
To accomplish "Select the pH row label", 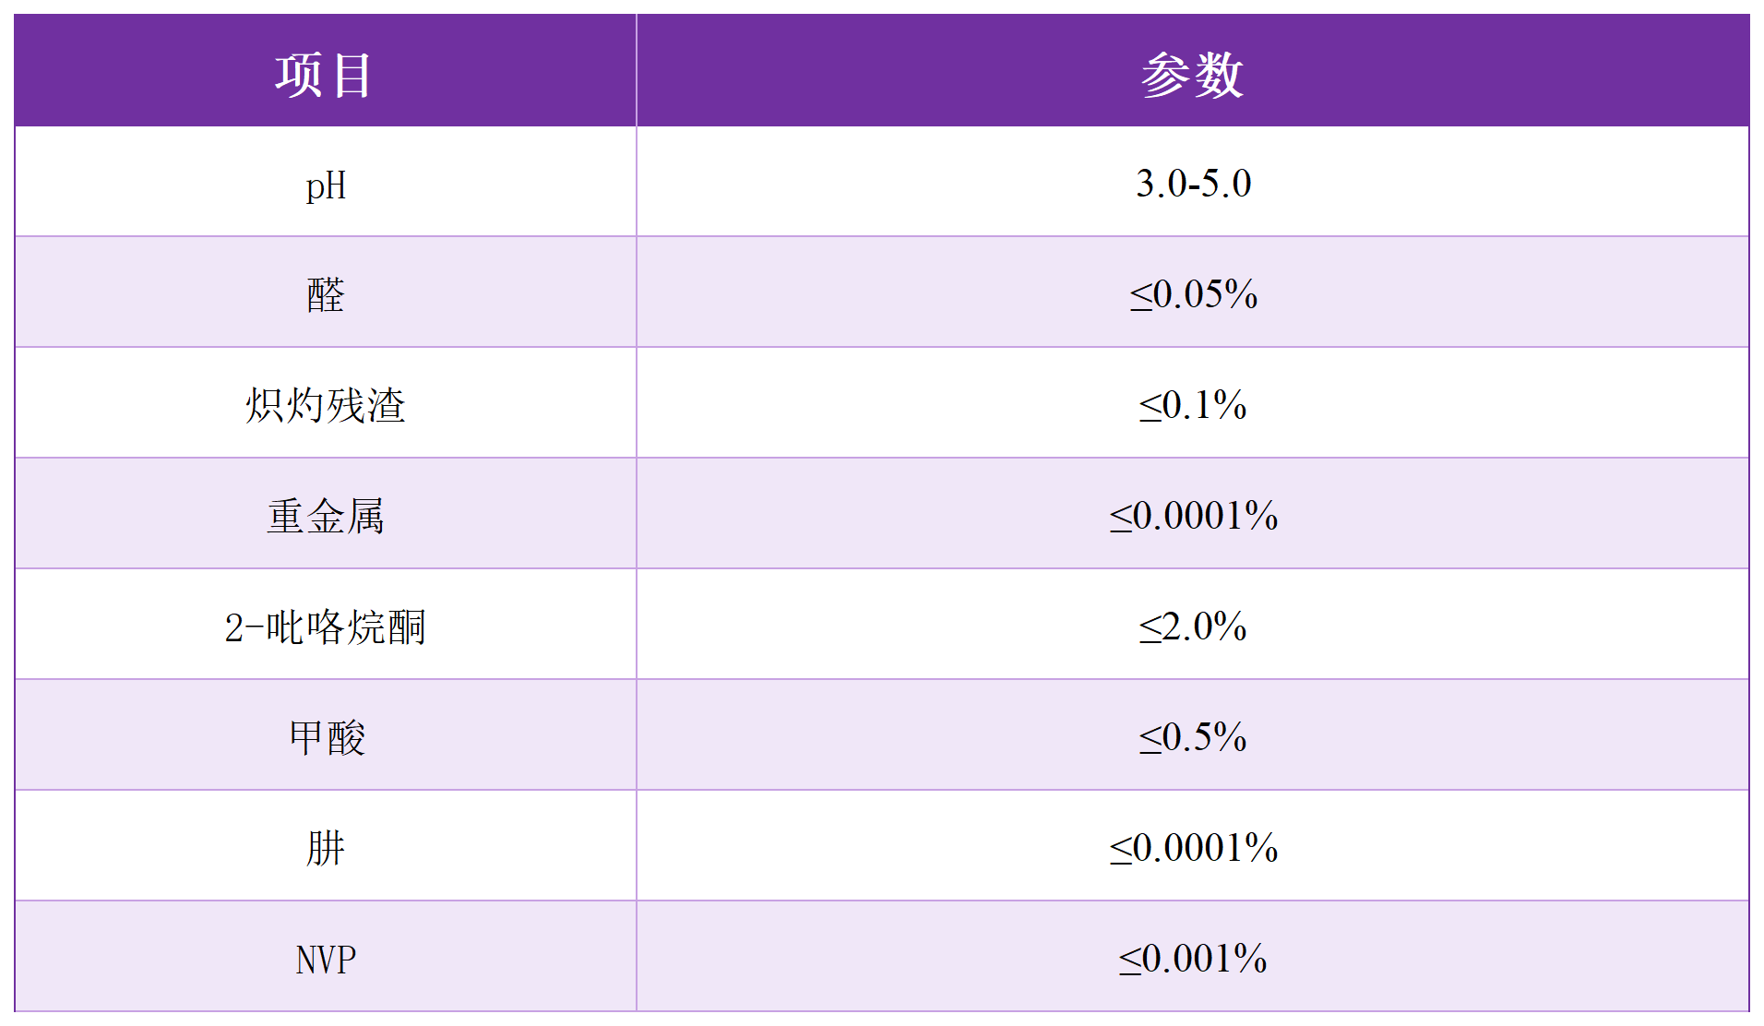I will (x=326, y=185).
